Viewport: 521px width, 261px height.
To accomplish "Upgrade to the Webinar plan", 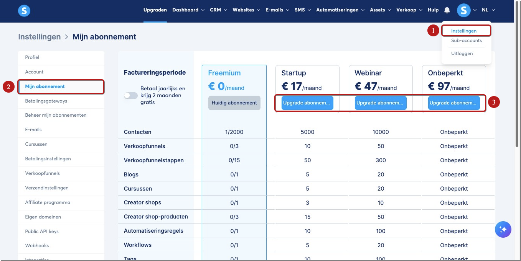I will [x=381, y=103].
